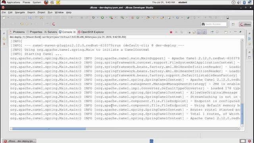Open dropdown beside the red toolbox Run icon
254x143 pixels.
click(x=115, y=17)
